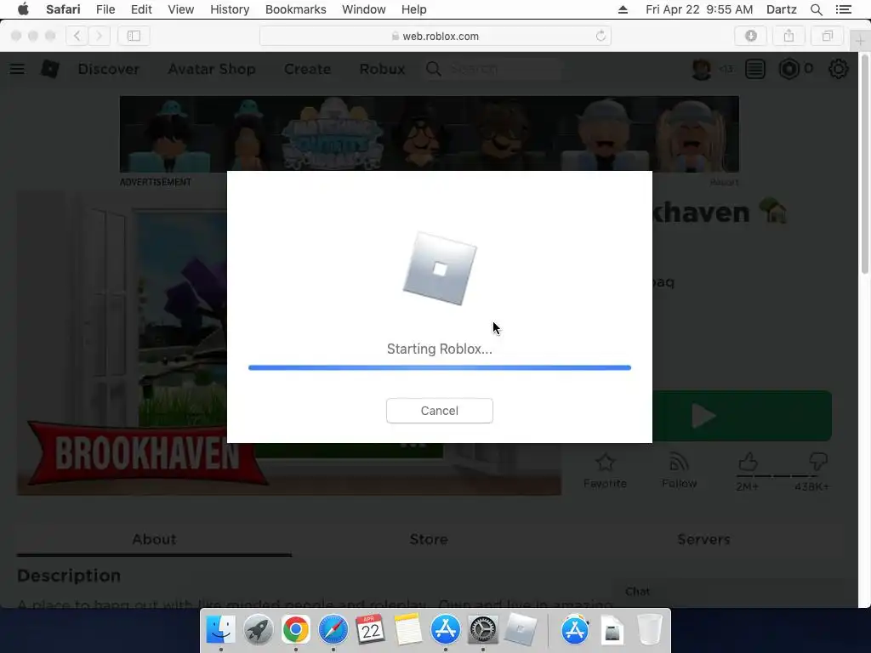The image size is (871, 653).
Task: Open Launchpad from the Dock
Action: (258, 630)
